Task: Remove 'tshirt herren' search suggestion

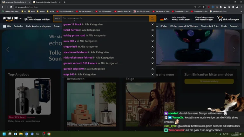Action: 152,30
